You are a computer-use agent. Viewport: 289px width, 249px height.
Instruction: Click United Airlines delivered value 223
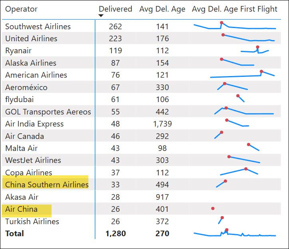[x=116, y=38]
